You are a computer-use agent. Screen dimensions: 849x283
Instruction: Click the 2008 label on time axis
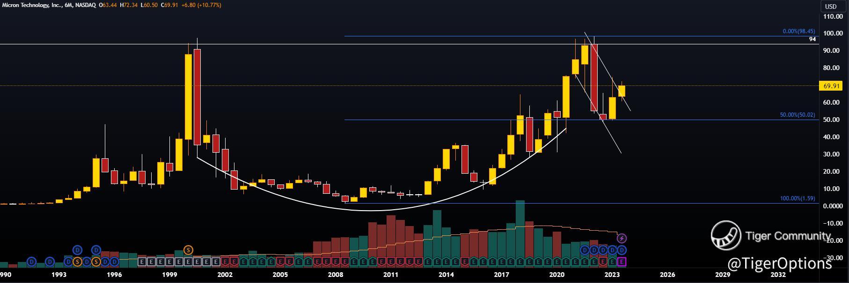tap(335, 275)
